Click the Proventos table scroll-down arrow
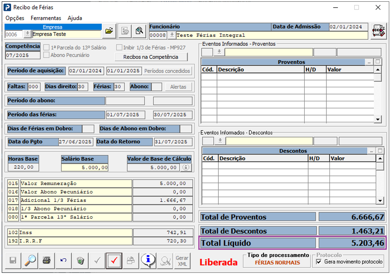The width and height of the screenshot is (391, 275). pos(377,119)
